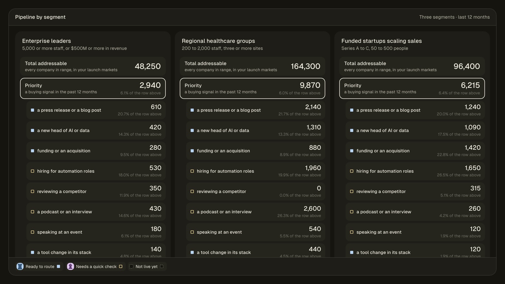505x284 pixels.
Task: Click the yellow marker on Enterprise speaking at an event row
Action: (33, 232)
